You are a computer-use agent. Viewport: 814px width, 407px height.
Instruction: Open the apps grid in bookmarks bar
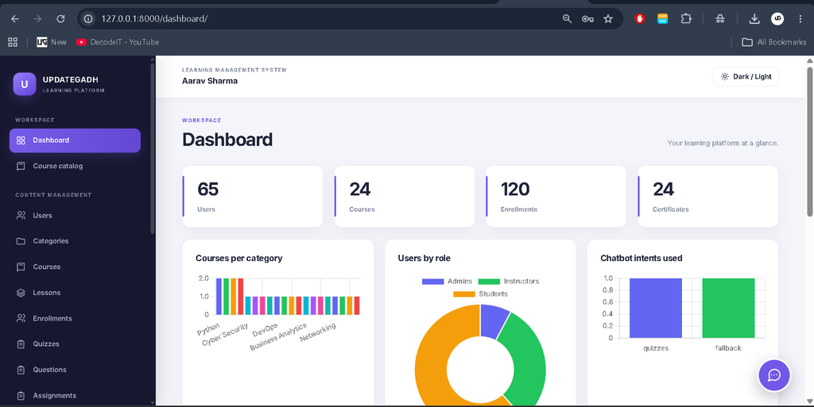(x=13, y=42)
